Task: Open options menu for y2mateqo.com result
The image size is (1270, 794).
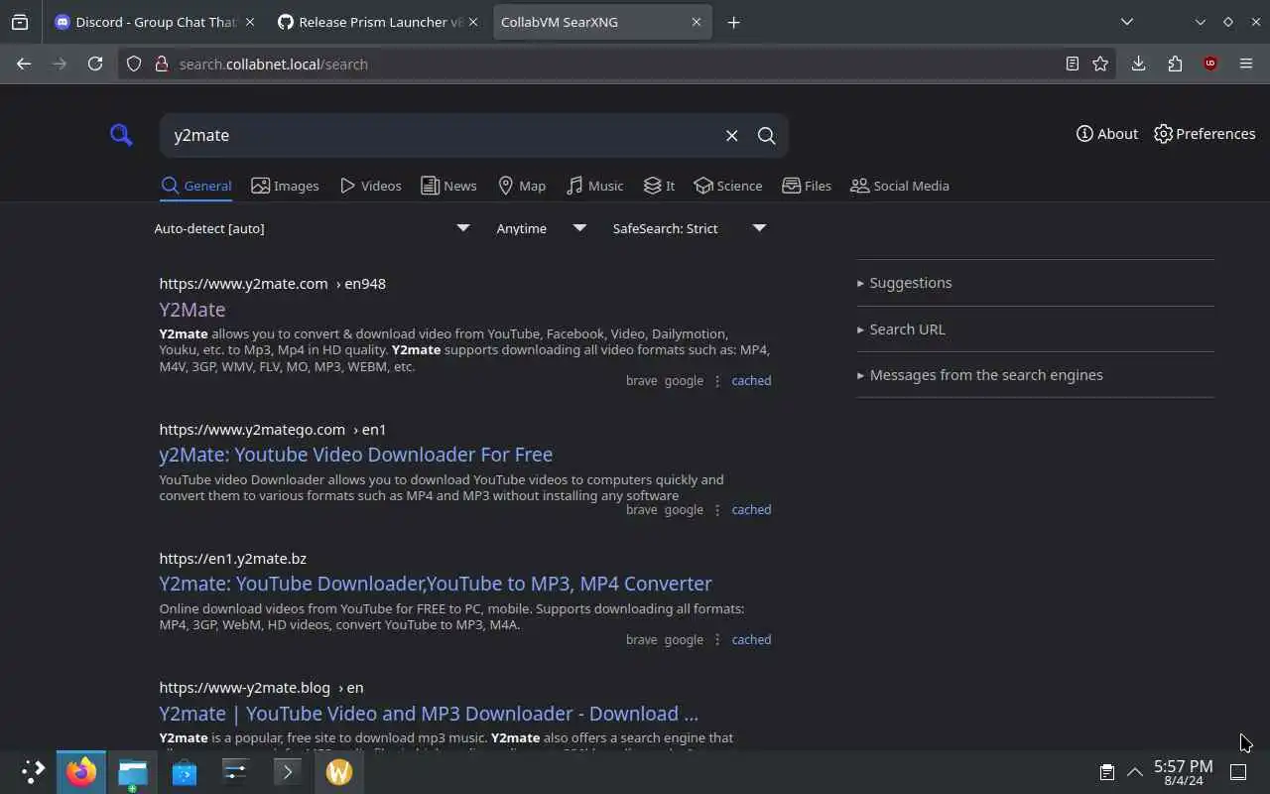Action: pyautogui.click(x=717, y=510)
